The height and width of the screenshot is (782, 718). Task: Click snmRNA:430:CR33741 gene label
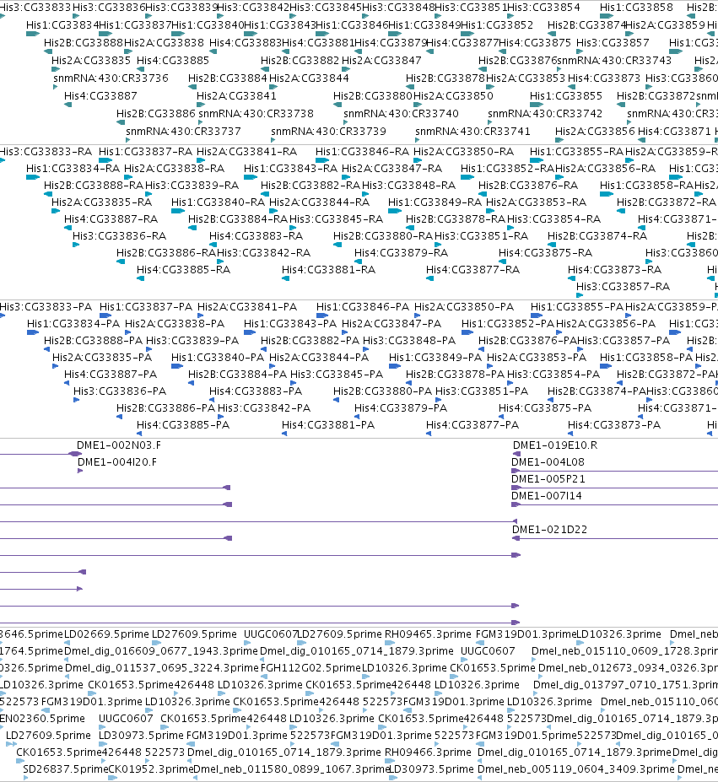(x=472, y=131)
